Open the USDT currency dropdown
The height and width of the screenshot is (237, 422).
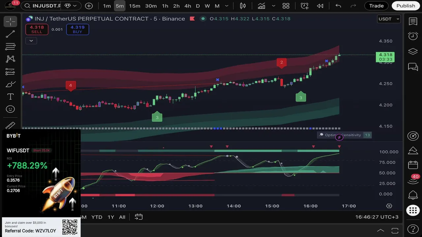coord(389,19)
